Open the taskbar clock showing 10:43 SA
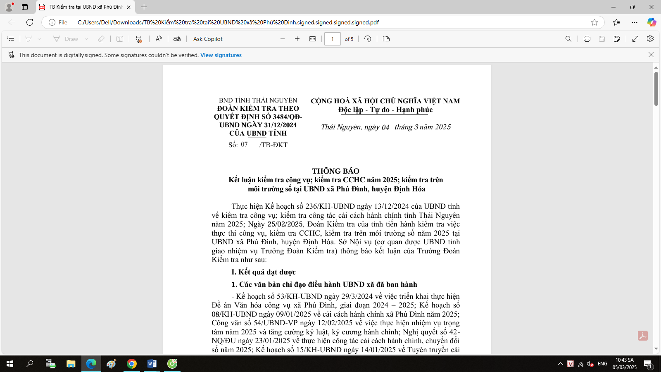Screen dimensions: 661x372 pos(625,364)
